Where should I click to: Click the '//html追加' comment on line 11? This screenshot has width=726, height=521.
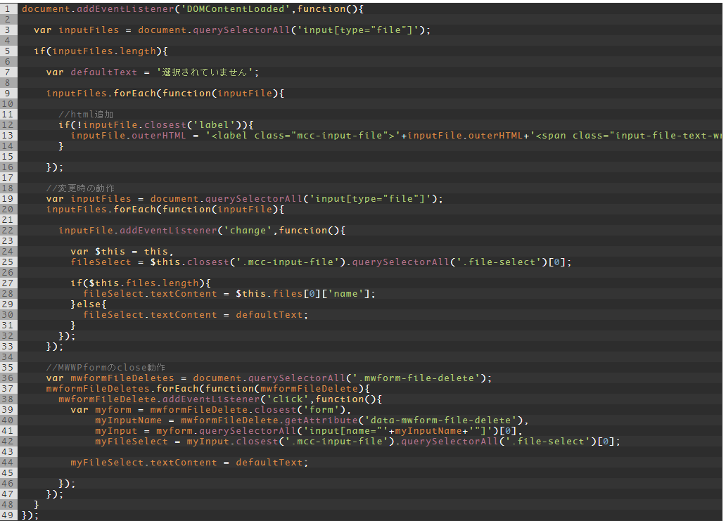(86, 114)
